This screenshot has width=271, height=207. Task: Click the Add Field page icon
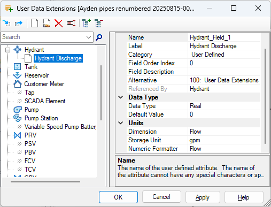coord(34,23)
